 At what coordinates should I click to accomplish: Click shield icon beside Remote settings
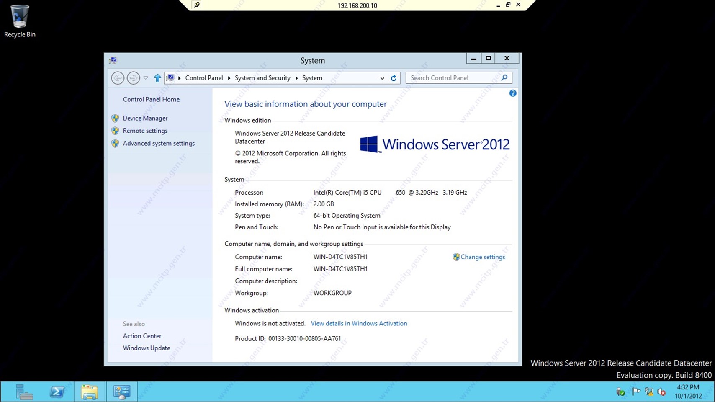coord(115,131)
